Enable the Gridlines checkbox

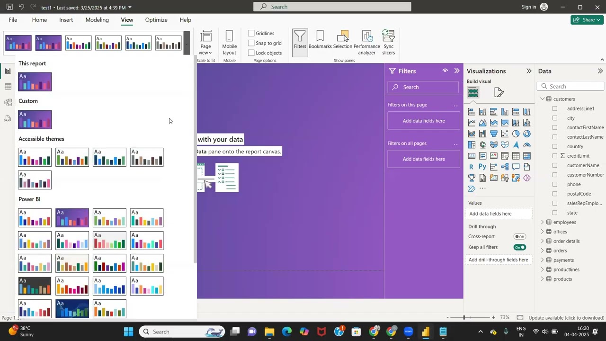click(251, 33)
